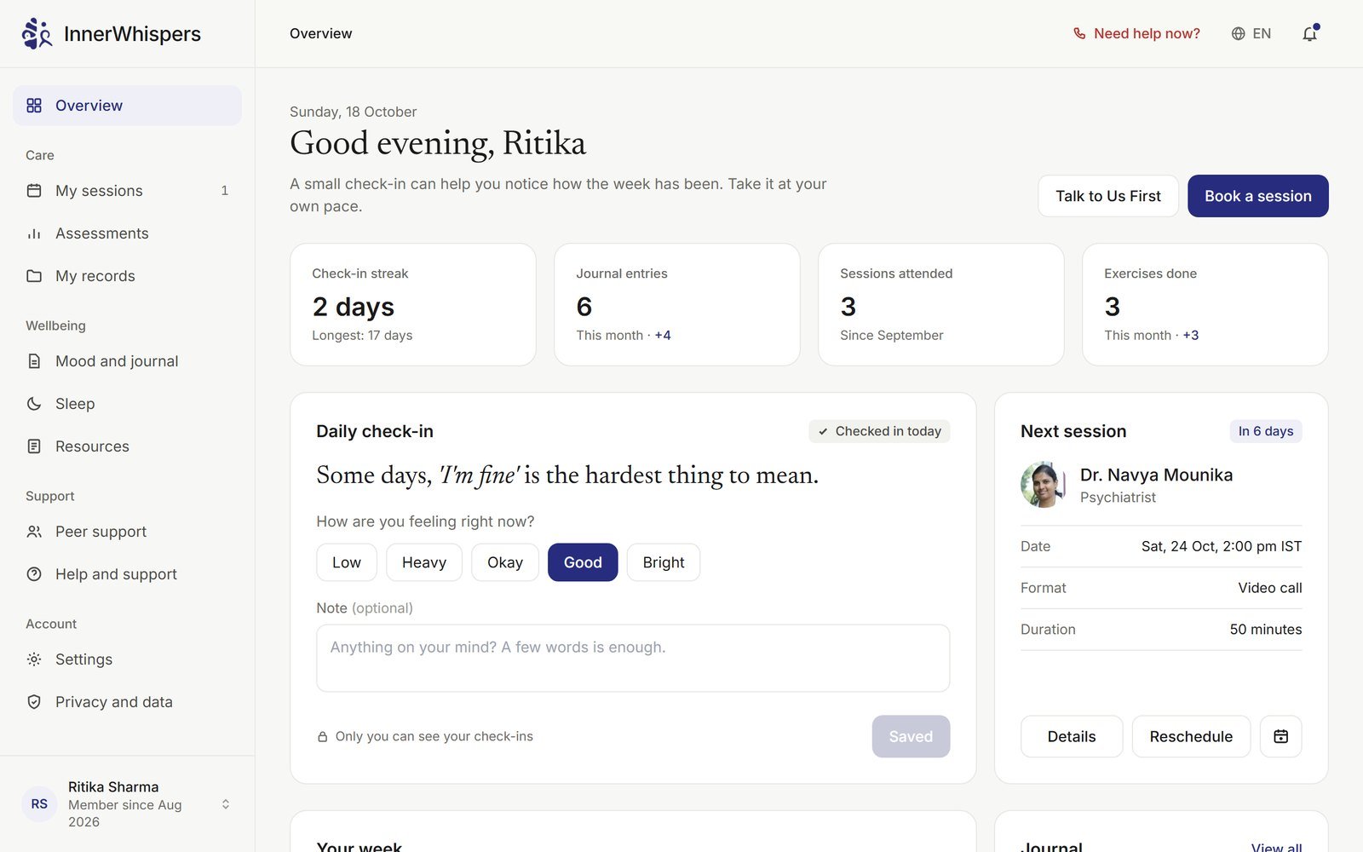Click the phone icon beside Need help now
This screenshot has width=1363, height=852.
pos(1079,33)
